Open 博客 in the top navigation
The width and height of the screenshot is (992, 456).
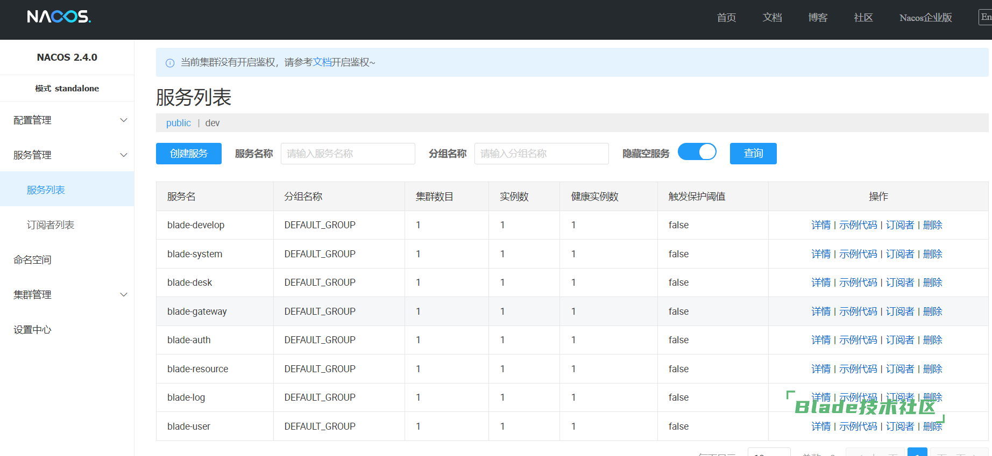818,18
